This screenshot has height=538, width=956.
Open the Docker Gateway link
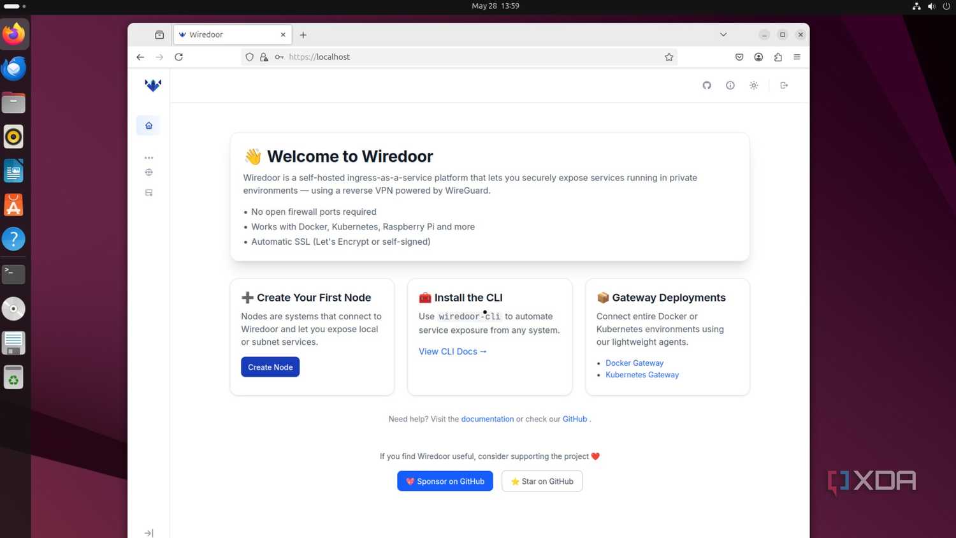click(x=634, y=363)
